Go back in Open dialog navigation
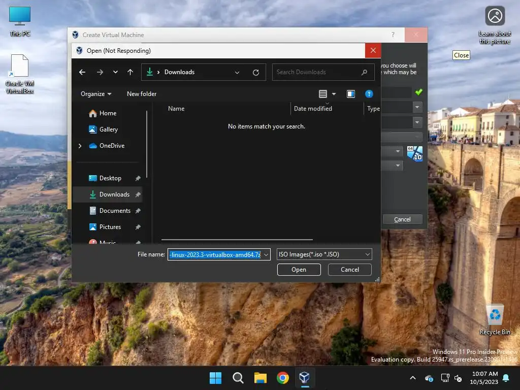The image size is (520, 390). pyautogui.click(x=82, y=72)
